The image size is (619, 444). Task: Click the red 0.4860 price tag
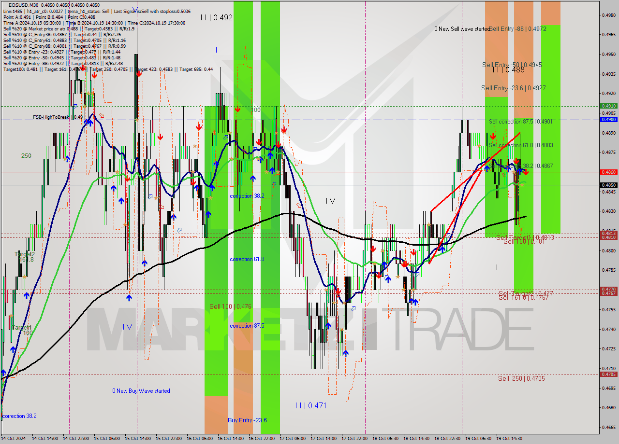[x=608, y=172]
